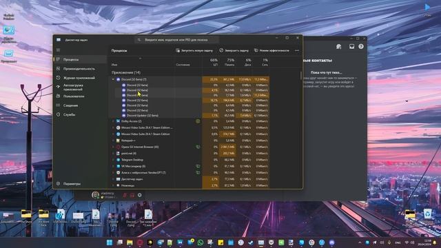This screenshot has width=441, height=248.
Task: Click the process list vertical scrollbar
Action: pos(301,75)
